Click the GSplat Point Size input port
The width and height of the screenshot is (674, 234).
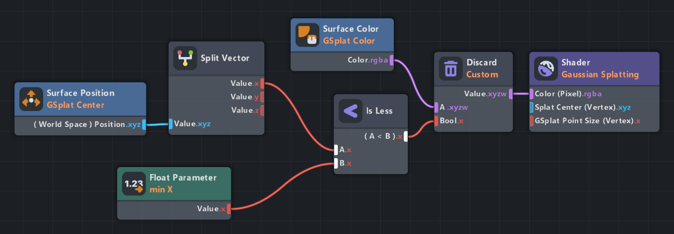pyautogui.click(x=531, y=121)
